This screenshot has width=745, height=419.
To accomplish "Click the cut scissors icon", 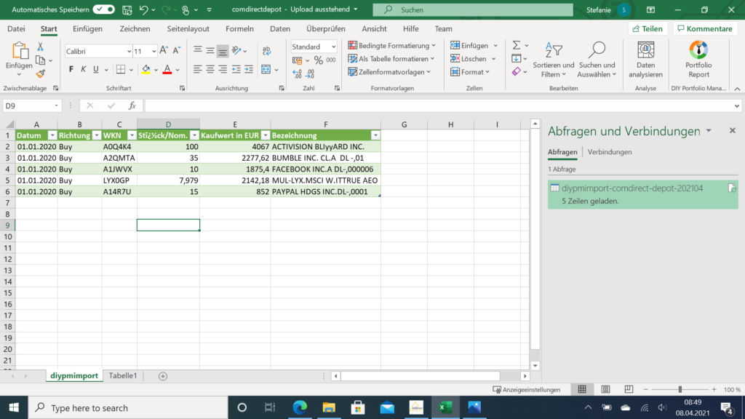I will [41, 47].
